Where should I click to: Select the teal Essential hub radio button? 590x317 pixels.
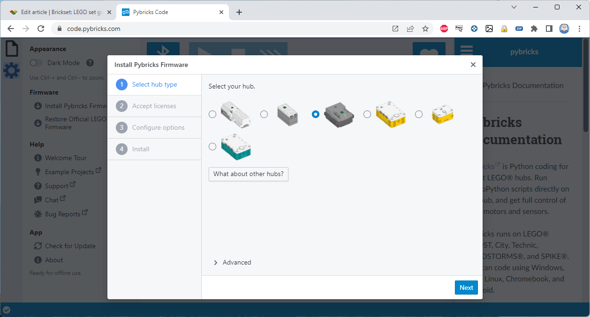pos(212,147)
